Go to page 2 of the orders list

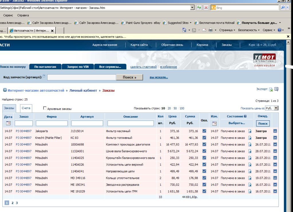pos(12,203)
